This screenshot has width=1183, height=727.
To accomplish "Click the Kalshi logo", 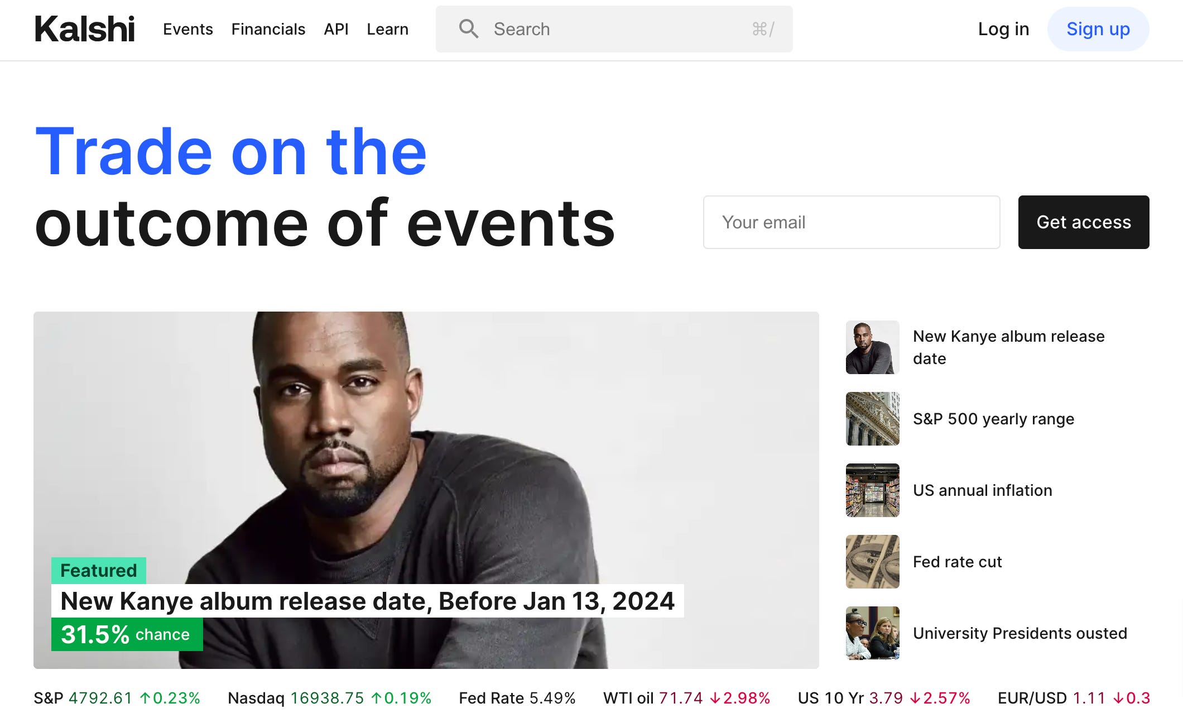I will pos(84,29).
